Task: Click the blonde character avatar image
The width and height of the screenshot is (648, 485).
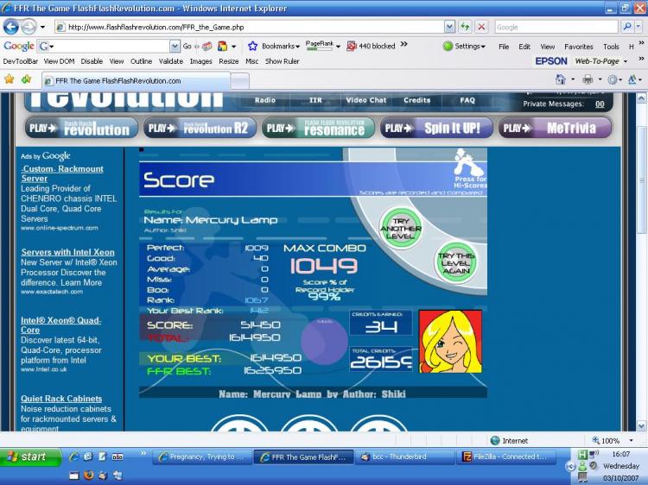Action: pos(450,342)
